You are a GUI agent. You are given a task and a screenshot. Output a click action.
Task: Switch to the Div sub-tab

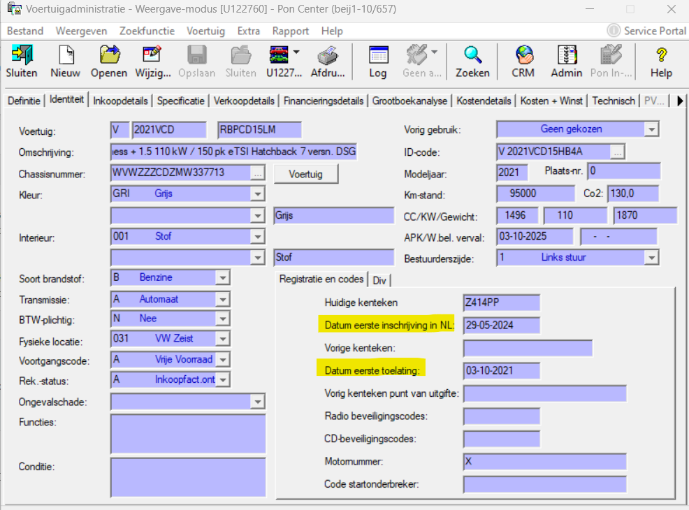coord(379,280)
